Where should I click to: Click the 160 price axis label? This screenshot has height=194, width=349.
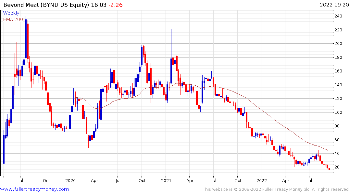(338, 71)
